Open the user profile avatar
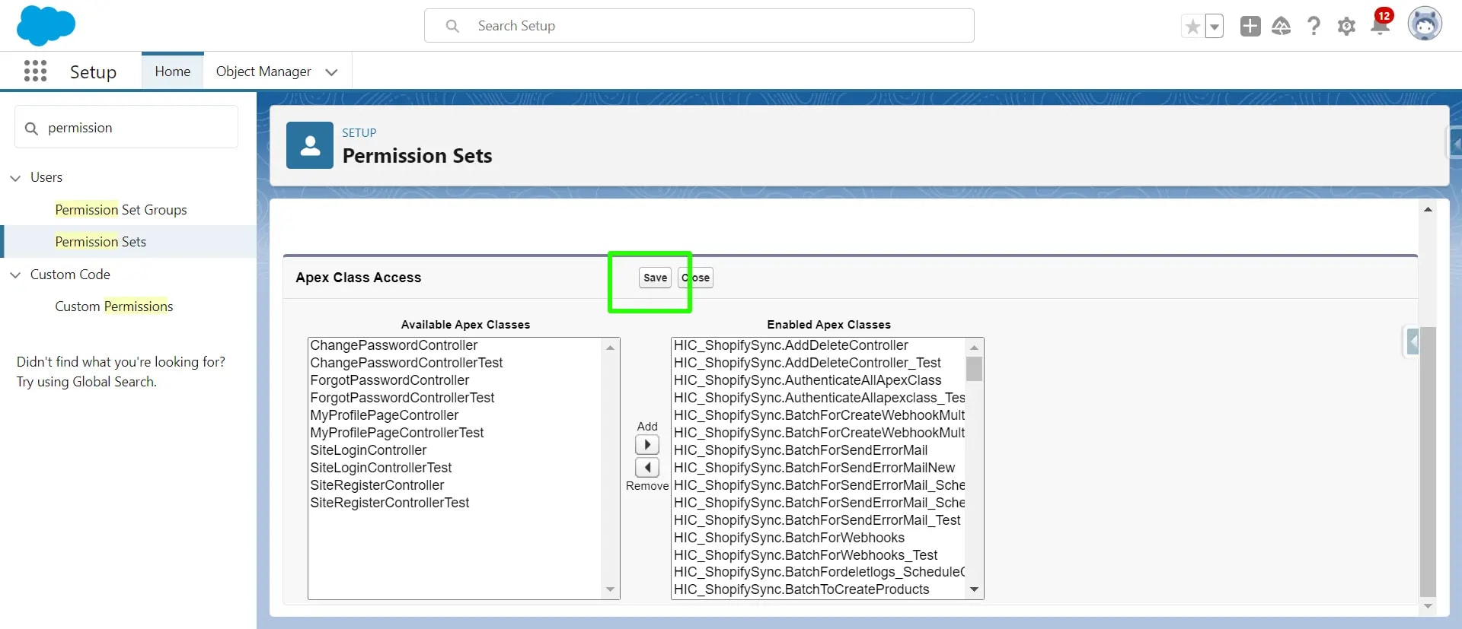Image resolution: width=1462 pixels, height=629 pixels. [1424, 25]
